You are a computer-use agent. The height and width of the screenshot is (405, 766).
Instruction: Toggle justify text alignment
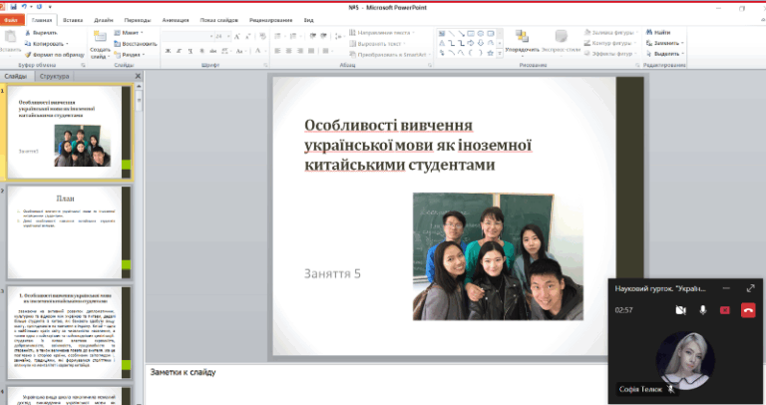click(311, 51)
